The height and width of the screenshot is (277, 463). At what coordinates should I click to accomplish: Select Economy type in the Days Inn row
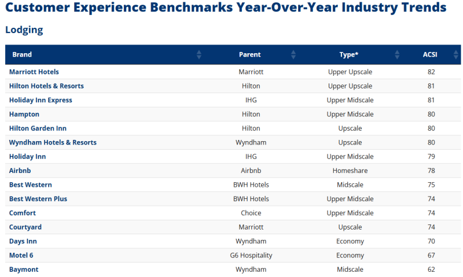point(350,241)
